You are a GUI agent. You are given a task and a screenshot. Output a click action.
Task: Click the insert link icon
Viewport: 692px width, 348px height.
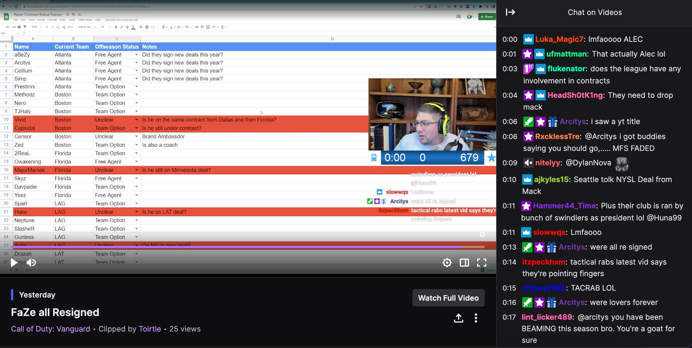197,27
